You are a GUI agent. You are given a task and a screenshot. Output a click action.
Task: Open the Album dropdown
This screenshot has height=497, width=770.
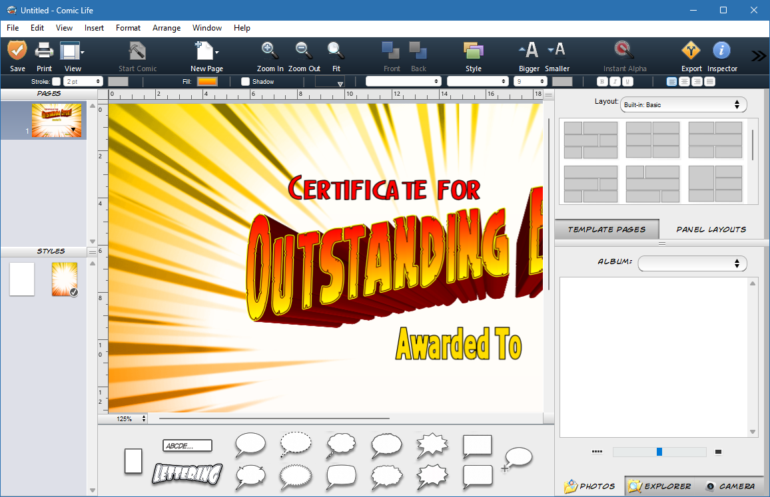[x=693, y=263]
